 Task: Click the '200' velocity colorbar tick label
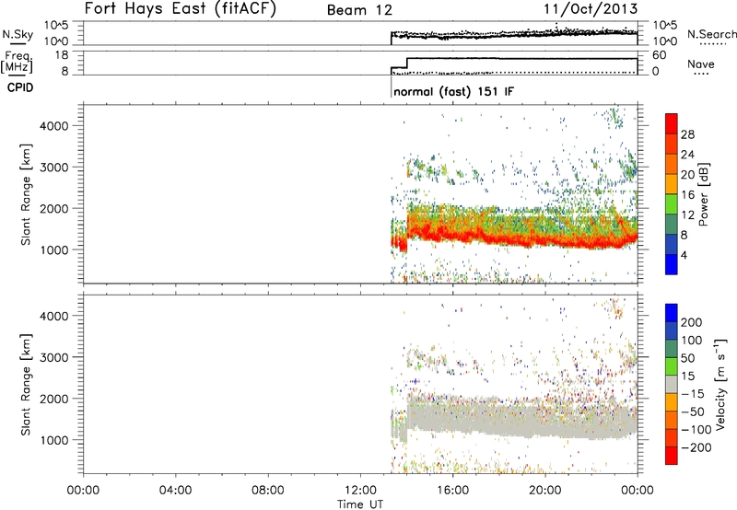point(692,322)
